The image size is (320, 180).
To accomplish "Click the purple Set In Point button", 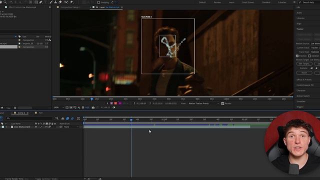I will 111,103.
